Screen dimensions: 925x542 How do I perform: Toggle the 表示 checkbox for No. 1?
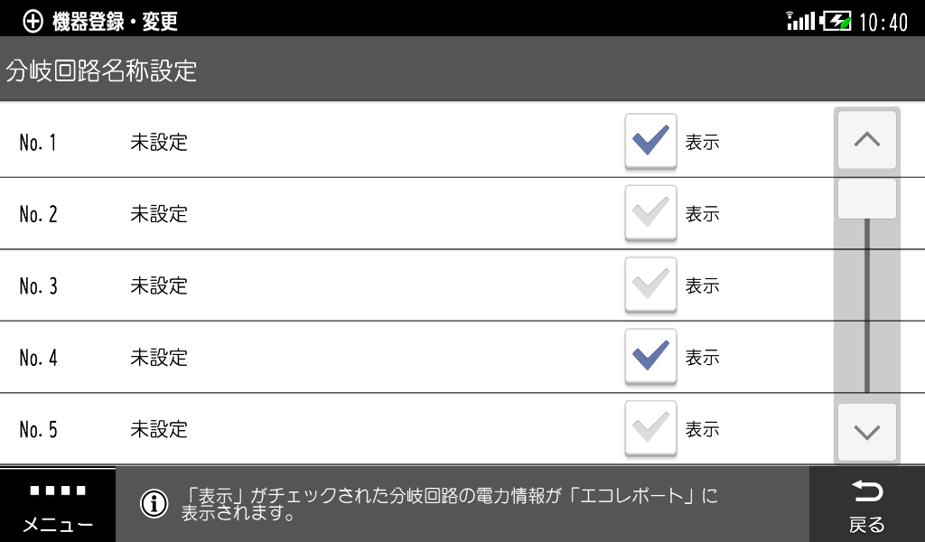[x=650, y=142]
